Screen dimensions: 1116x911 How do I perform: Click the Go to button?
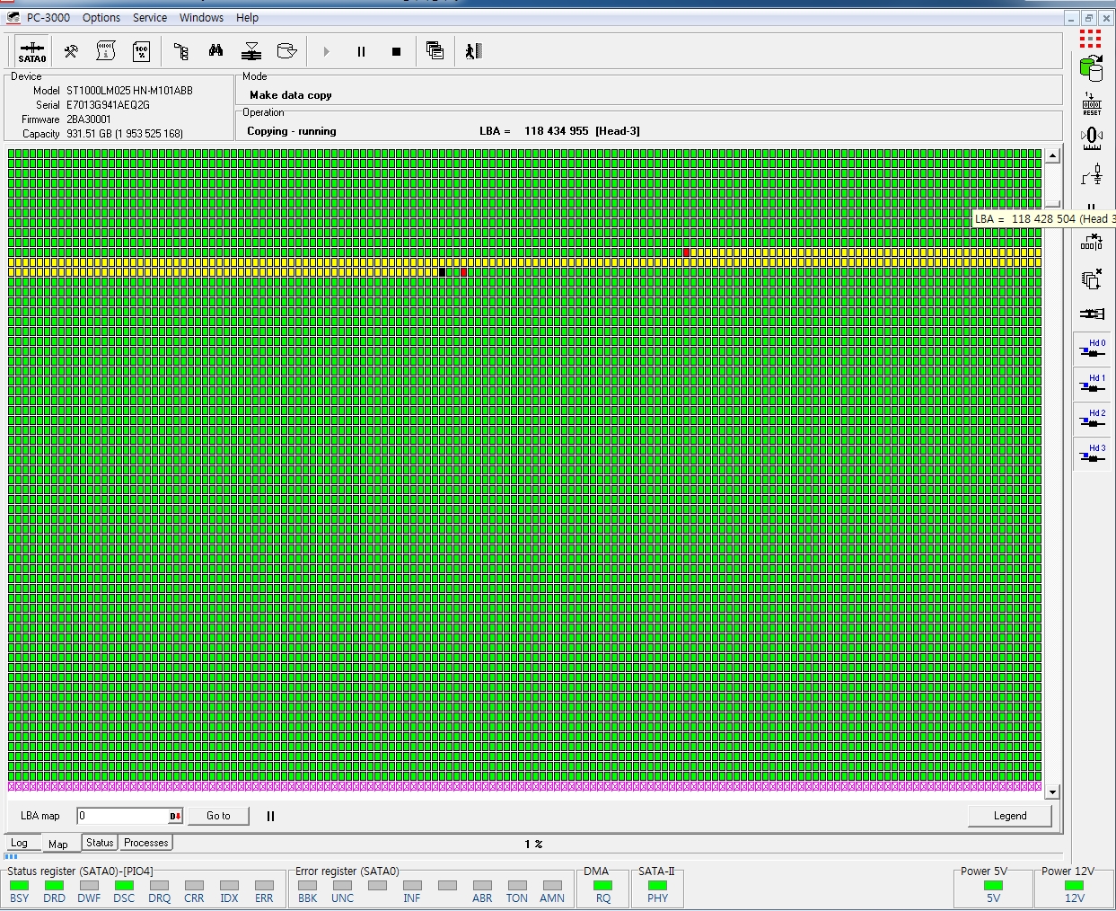(218, 816)
